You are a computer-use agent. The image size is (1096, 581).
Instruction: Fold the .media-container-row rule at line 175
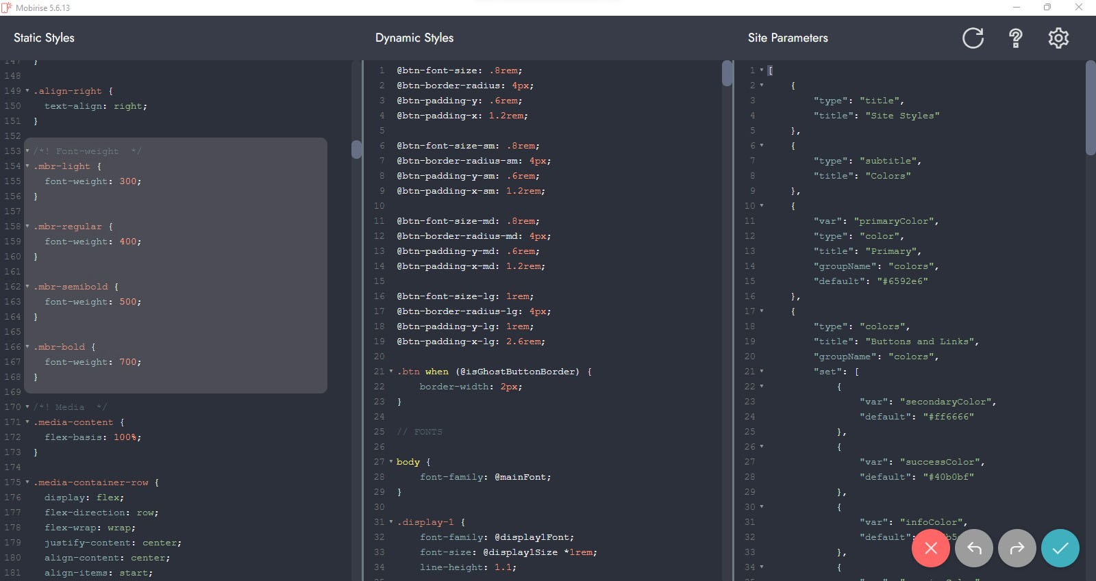click(x=27, y=482)
